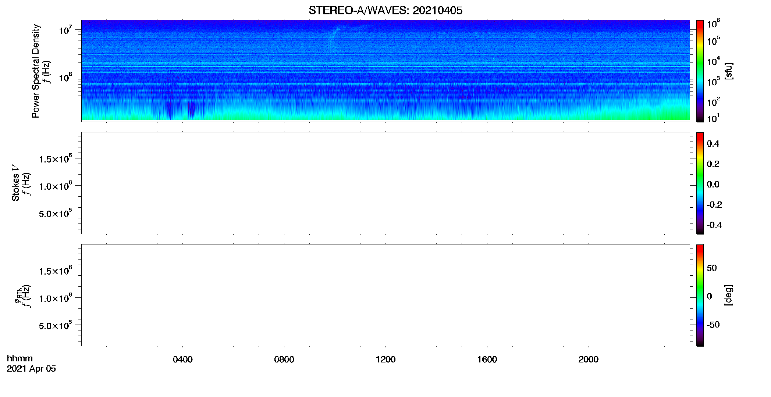
Task: Click the 10^3 label on sfu colorbar
Action: pos(714,82)
